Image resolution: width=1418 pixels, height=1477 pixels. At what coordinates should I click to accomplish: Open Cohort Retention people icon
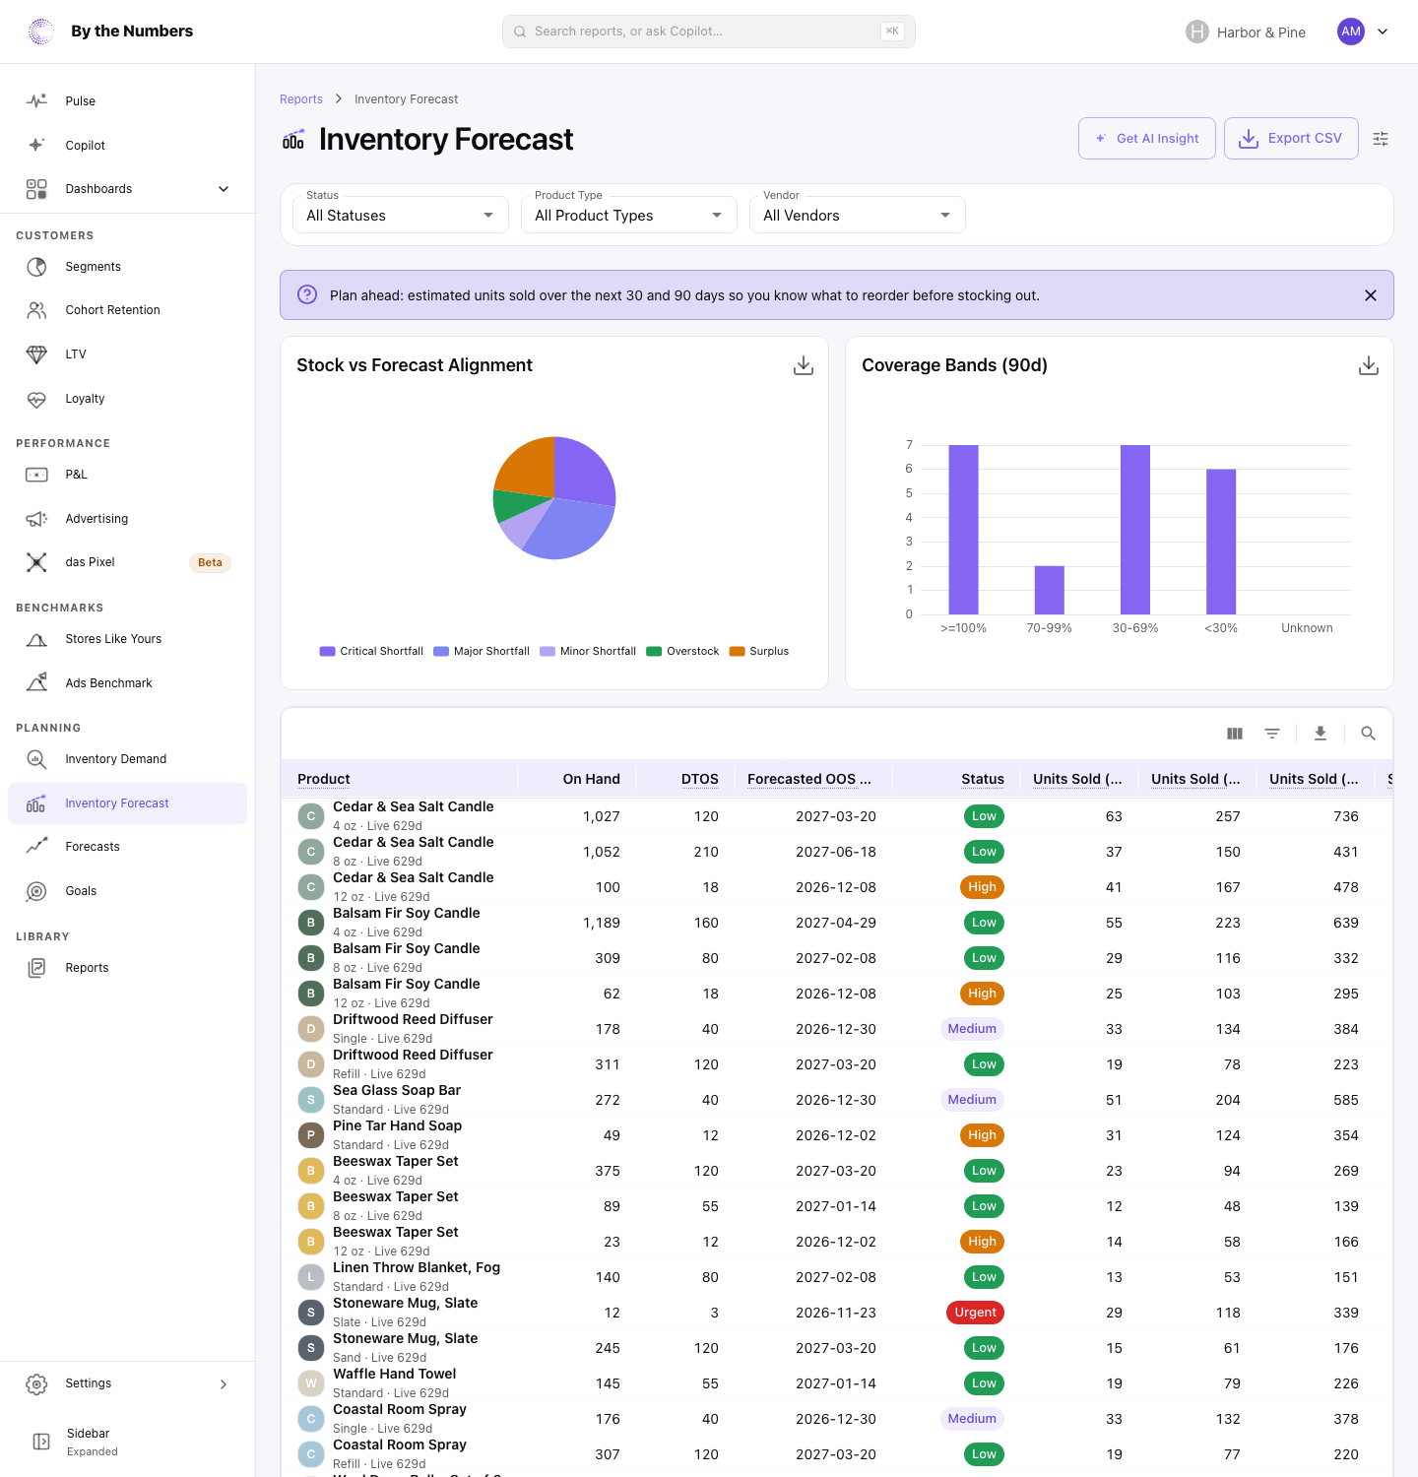(x=36, y=310)
